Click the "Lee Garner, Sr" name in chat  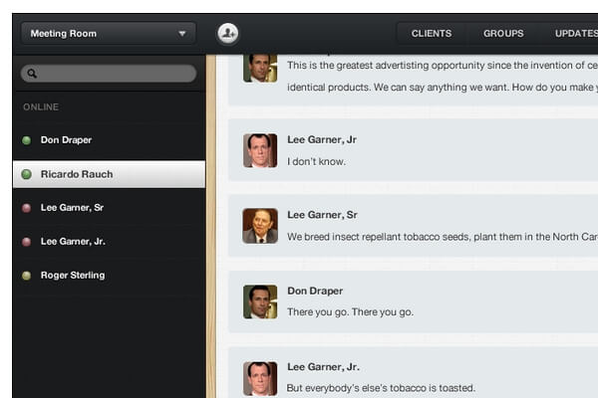point(322,215)
